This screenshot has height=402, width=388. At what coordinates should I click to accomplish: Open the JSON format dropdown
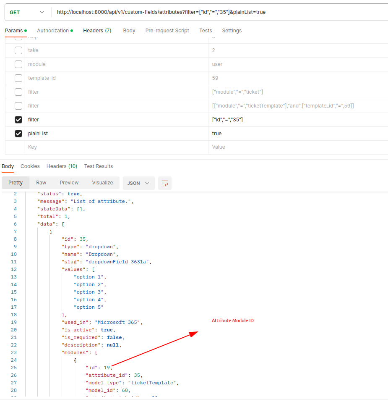(138, 183)
